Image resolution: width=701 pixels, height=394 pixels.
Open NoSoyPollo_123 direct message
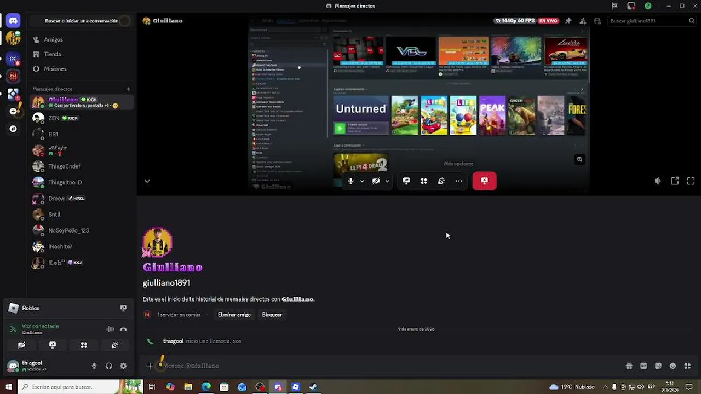(81, 230)
